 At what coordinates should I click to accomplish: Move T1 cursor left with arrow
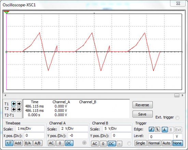tap(13, 104)
